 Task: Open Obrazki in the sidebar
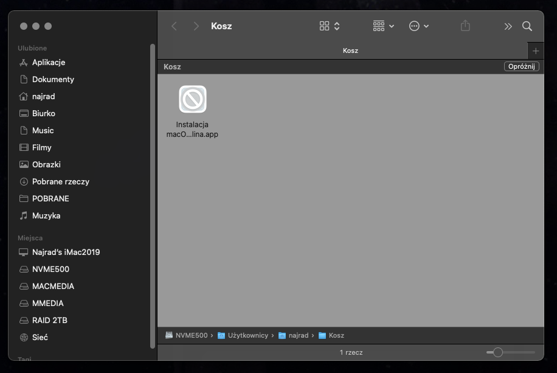[x=46, y=165]
